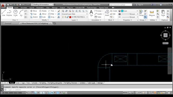The width and height of the screenshot is (173, 97).
Task: Switch to the hvac layout tab
Action: coord(28,83)
